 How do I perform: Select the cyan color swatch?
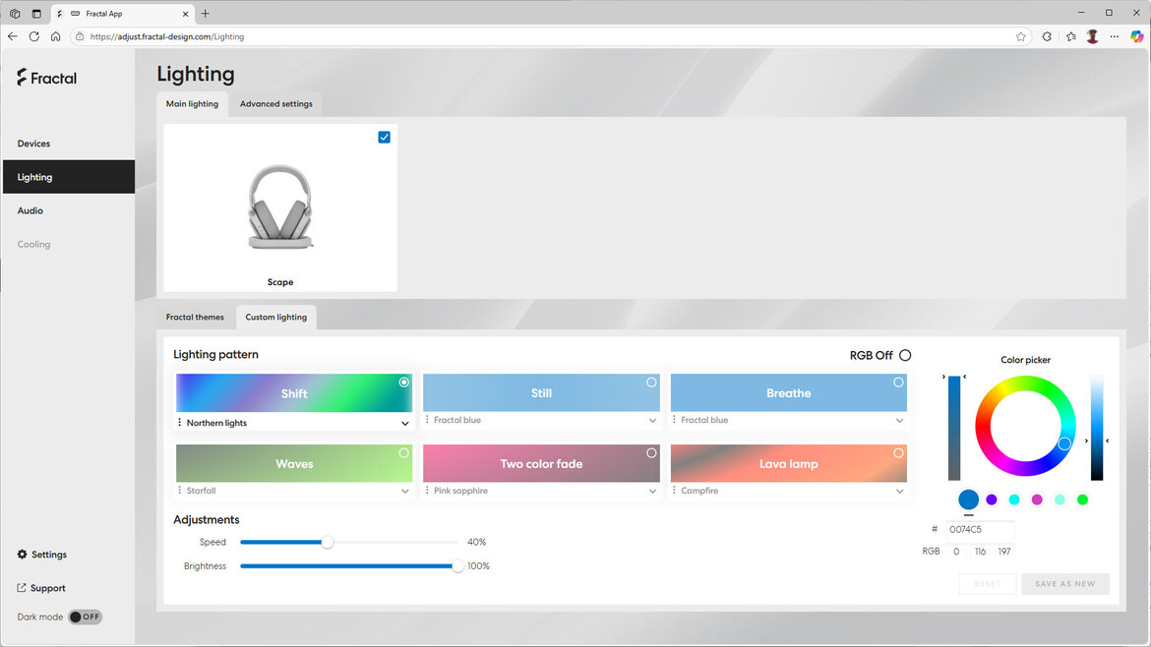pos(1014,500)
